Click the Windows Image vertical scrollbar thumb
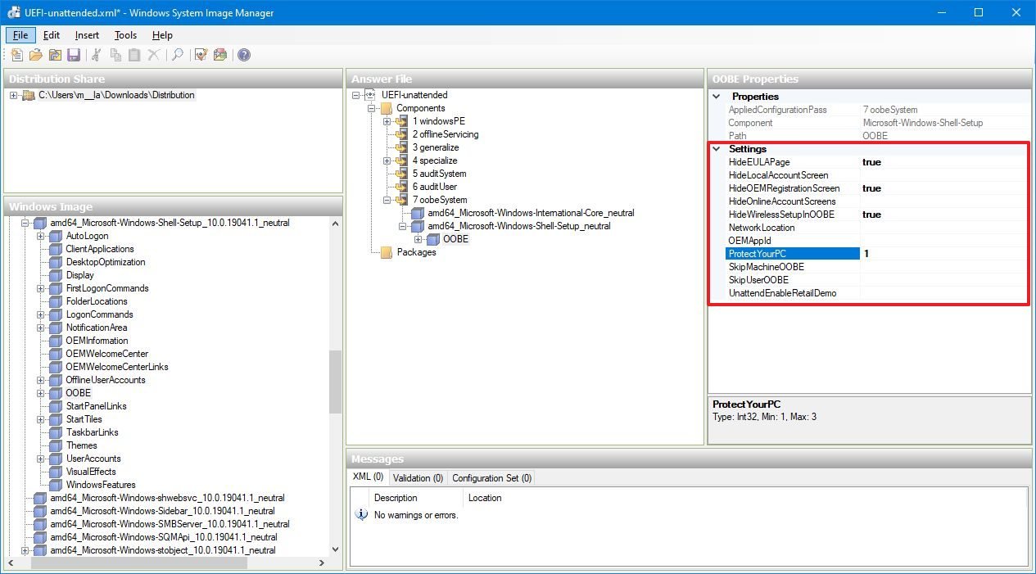 335,382
